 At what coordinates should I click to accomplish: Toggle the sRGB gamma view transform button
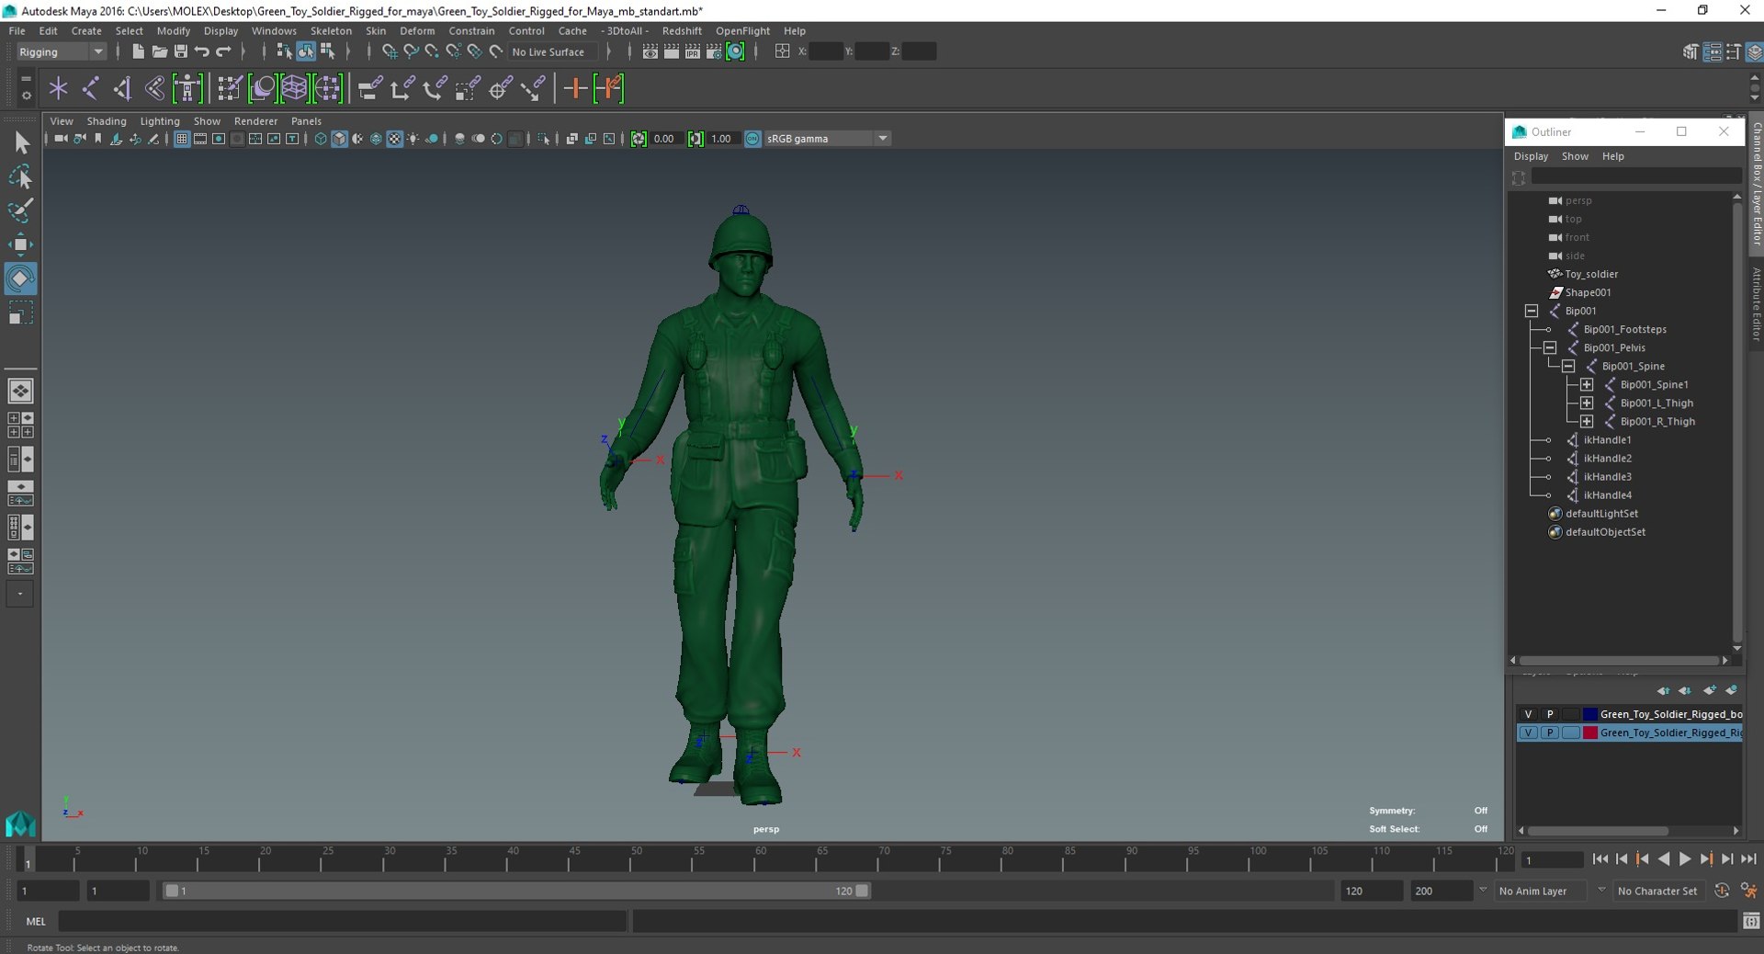coord(752,139)
